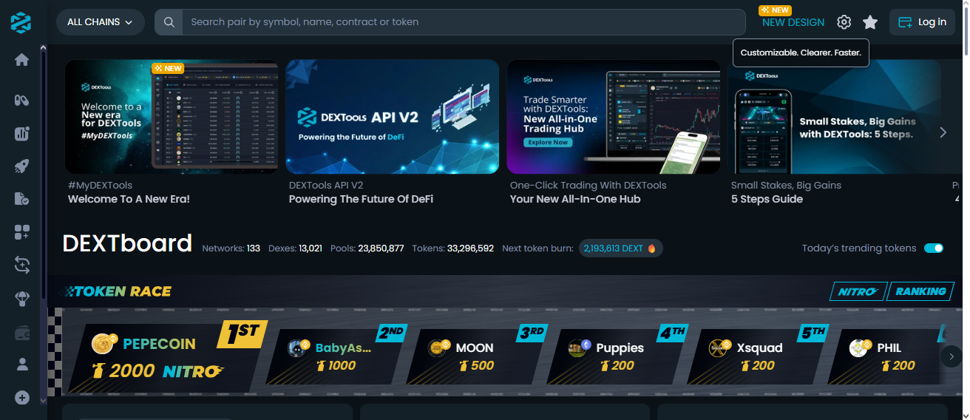Open the swap arrows sidebar icon
This screenshot has width=970, height=420.
pyautogui.click(x=21, y=264)
